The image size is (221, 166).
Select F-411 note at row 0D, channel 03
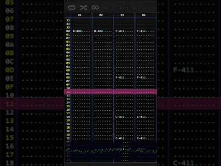coord(120,77)
